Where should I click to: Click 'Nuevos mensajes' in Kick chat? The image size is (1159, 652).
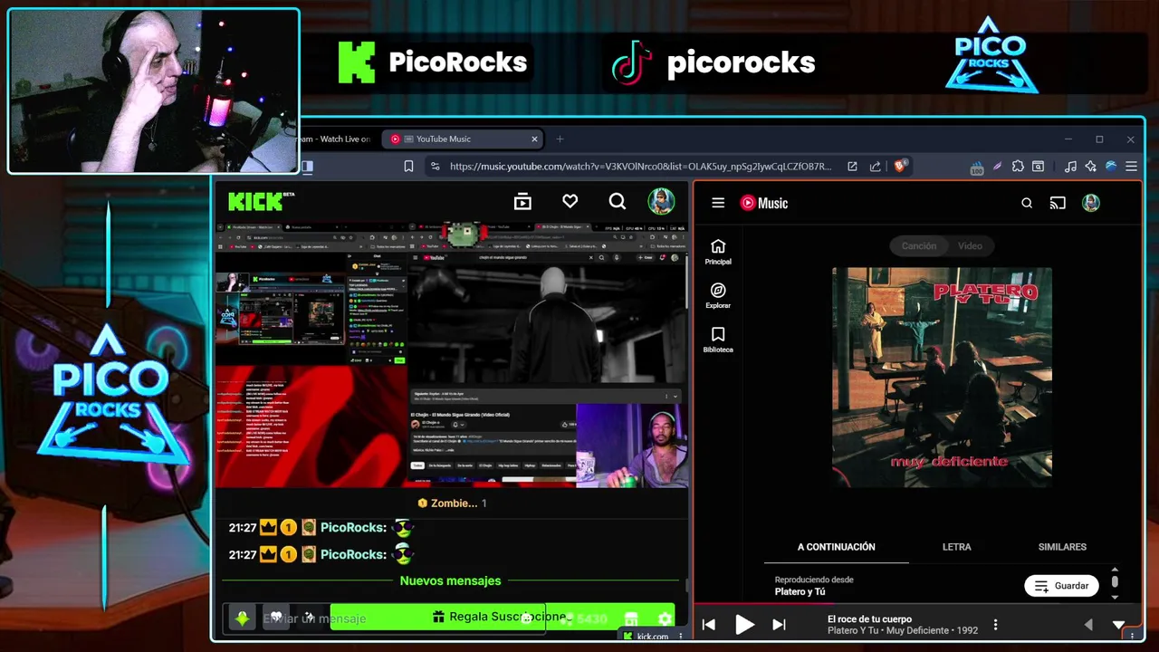pos(450,580)
